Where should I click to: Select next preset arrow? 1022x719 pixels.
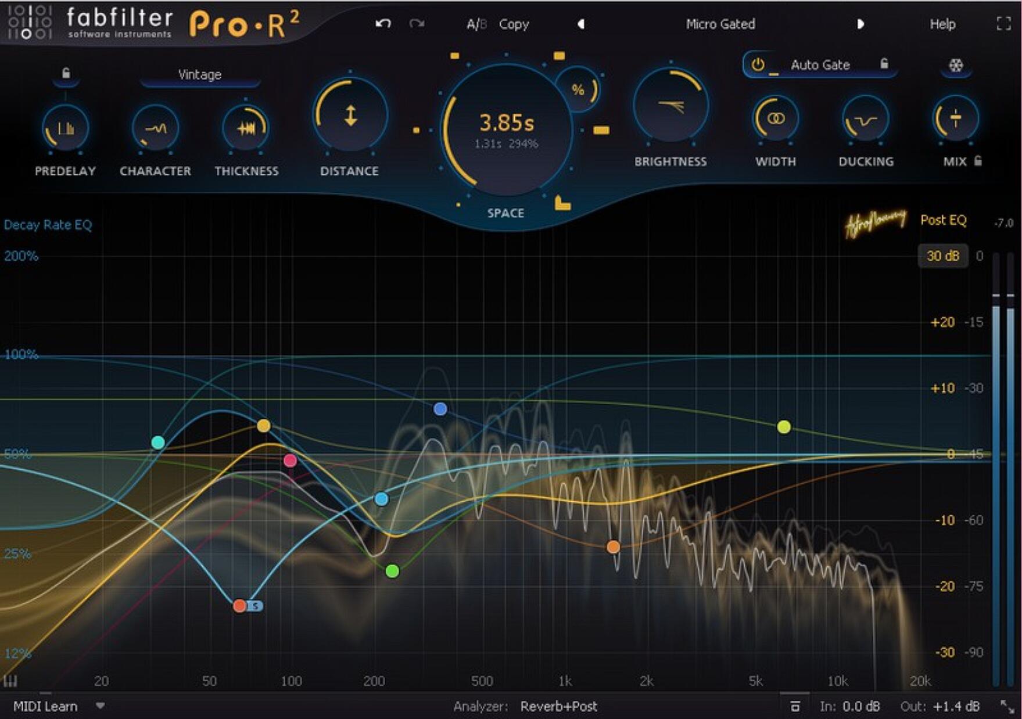(x=860, y=24)
